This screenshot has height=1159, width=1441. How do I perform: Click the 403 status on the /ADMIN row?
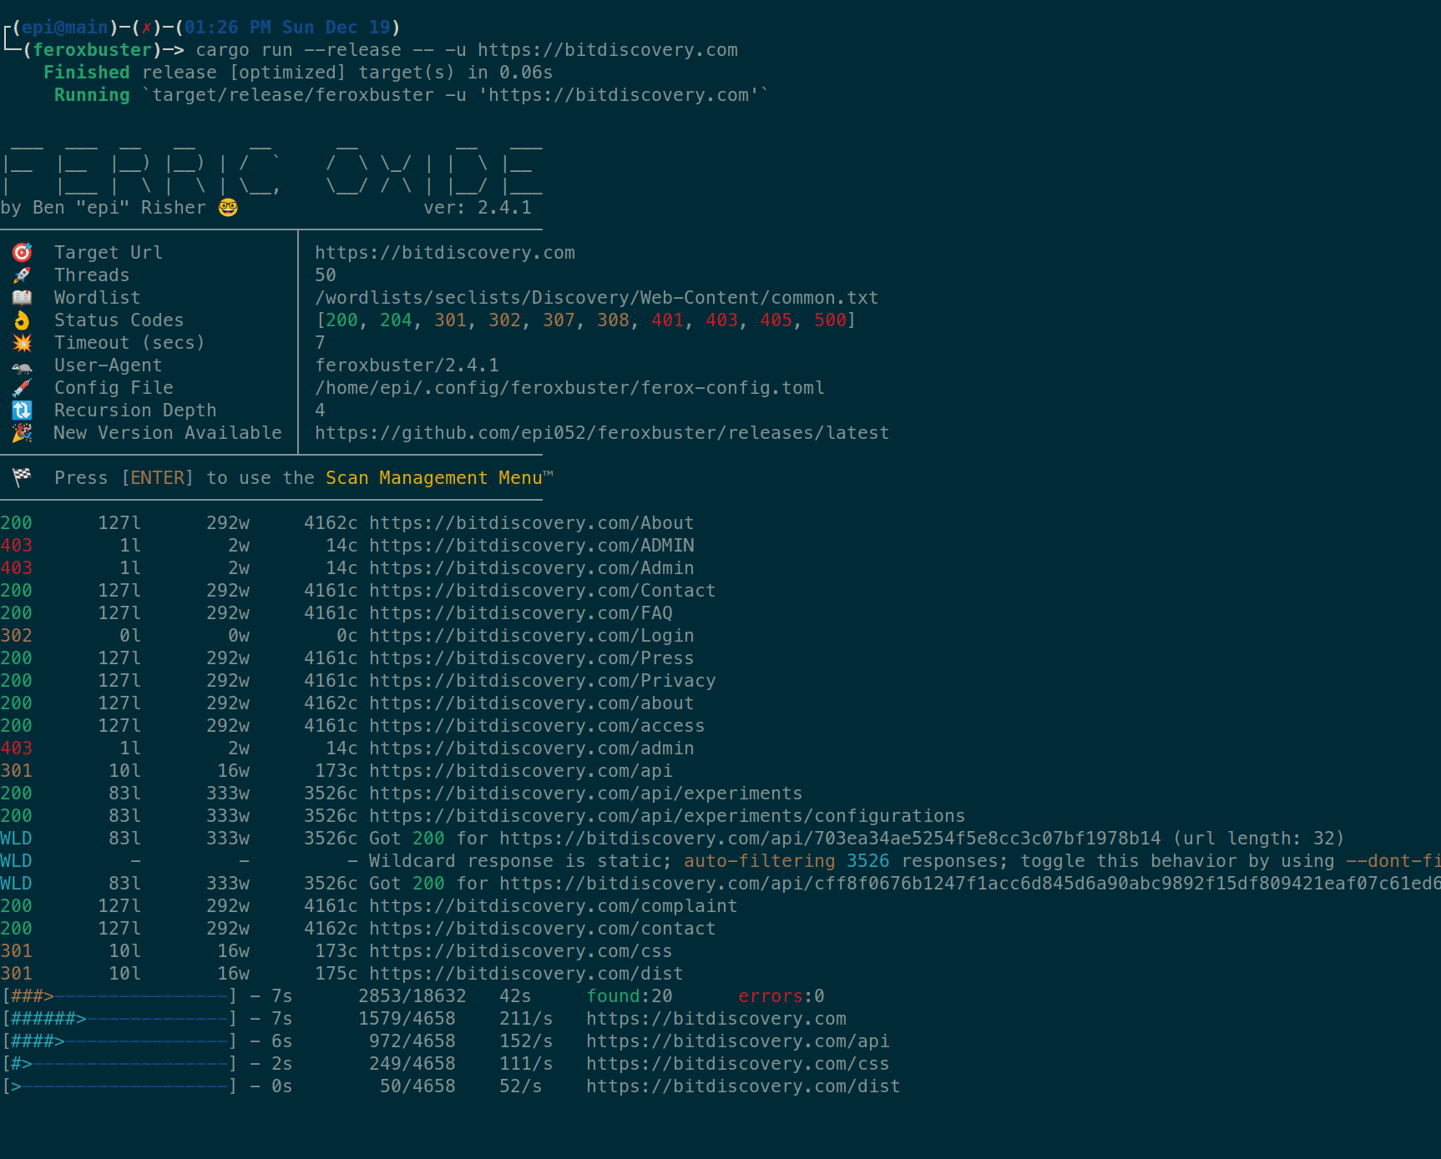[17, 546]
